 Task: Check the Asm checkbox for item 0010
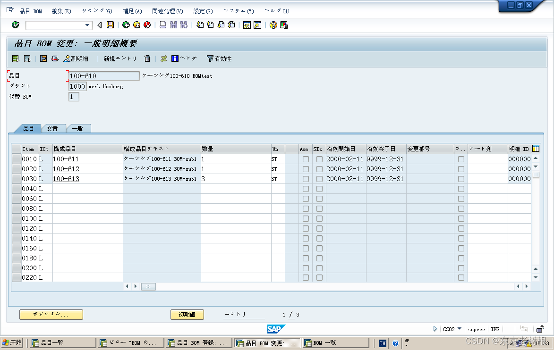click(305, 159)
